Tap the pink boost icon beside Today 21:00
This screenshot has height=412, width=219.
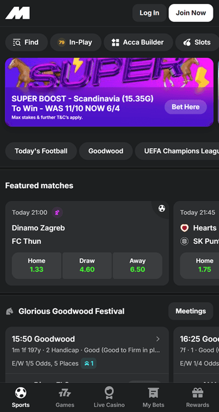click(57, 212)
